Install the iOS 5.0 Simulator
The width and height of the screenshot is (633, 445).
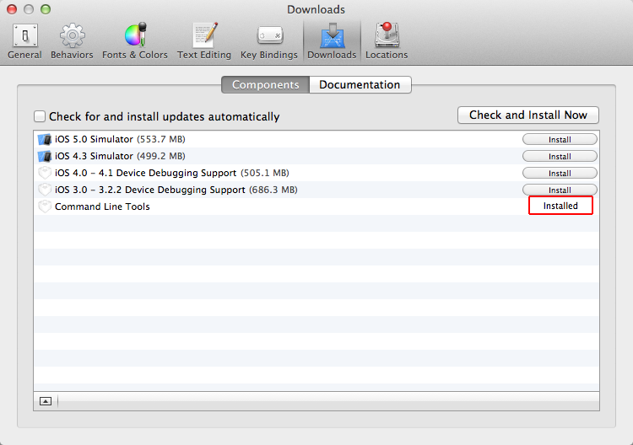click(560, 139)
